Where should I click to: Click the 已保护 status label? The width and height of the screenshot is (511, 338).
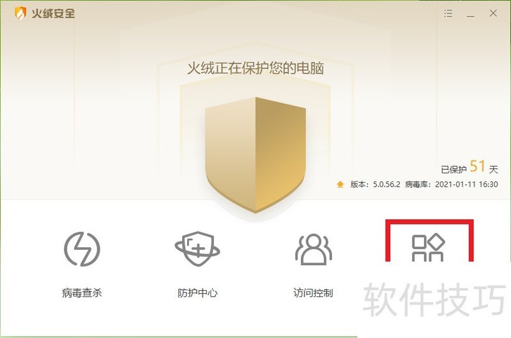click(454, 169)
